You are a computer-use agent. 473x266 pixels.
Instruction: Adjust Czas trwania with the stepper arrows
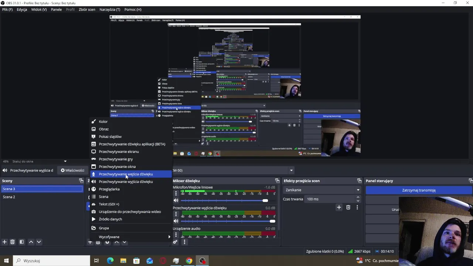click(x=358, y=199)
